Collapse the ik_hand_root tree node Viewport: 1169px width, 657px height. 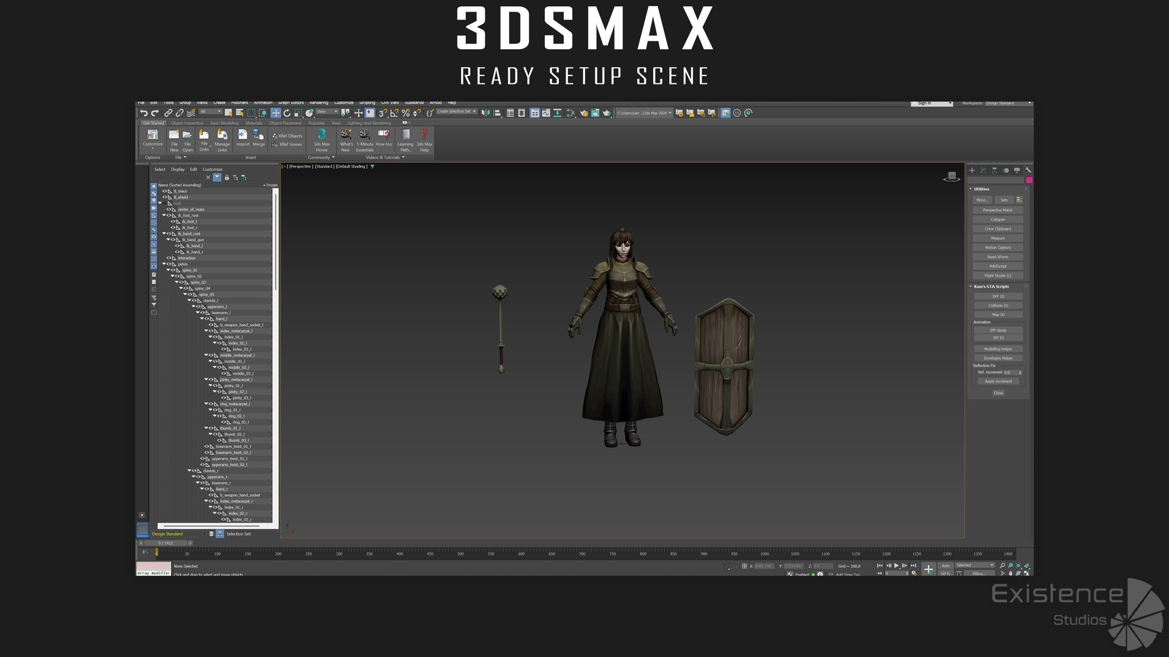click(164, 234)
